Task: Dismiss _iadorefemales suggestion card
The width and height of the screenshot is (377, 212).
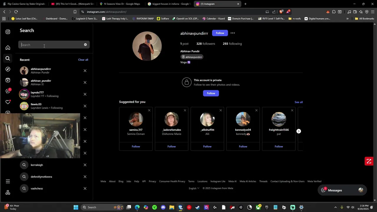Action: 185,110
